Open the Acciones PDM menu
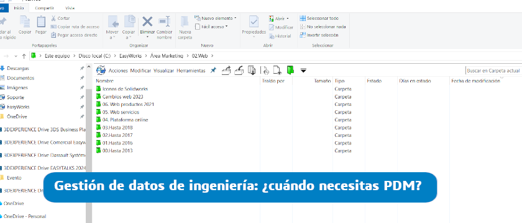The image size is (522, 223). (118, 71)
